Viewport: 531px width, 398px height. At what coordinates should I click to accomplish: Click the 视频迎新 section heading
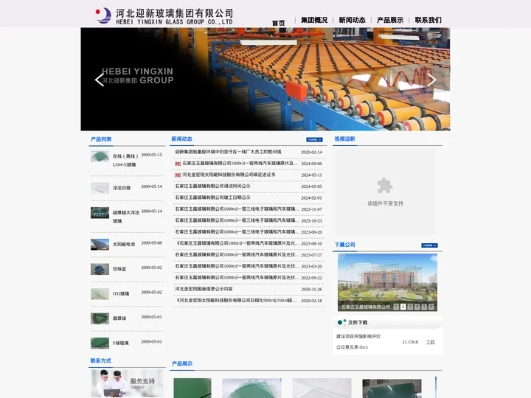(x=344, y=139)
